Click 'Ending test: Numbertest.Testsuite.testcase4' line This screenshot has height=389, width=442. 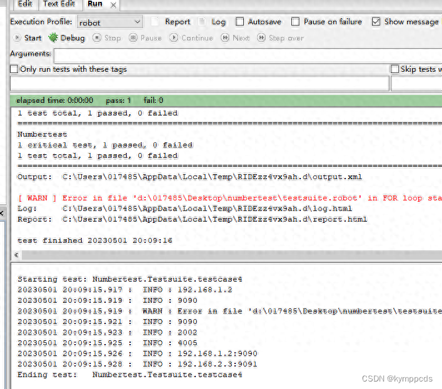[x=130, y=375]
